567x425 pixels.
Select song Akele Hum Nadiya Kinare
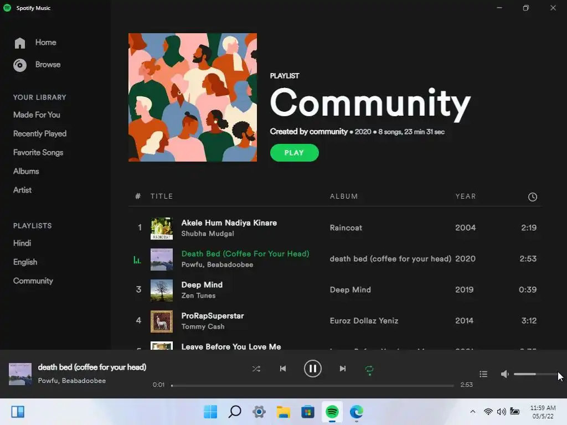click(229, 222)
